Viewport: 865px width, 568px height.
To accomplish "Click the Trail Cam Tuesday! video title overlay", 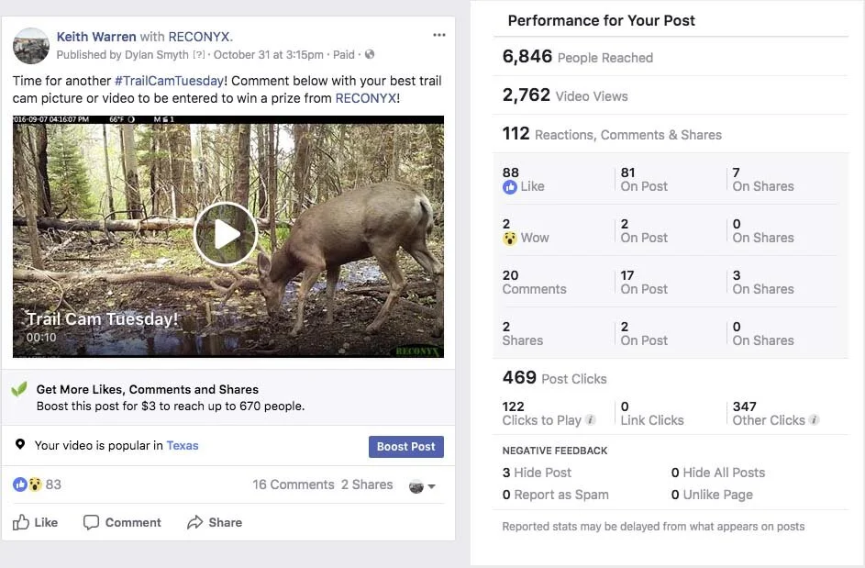I will (103, 319).
